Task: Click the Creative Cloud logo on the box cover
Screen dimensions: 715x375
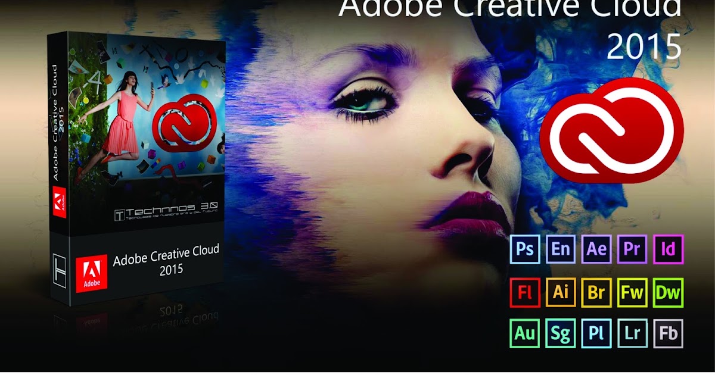Action: click(184, 123)
